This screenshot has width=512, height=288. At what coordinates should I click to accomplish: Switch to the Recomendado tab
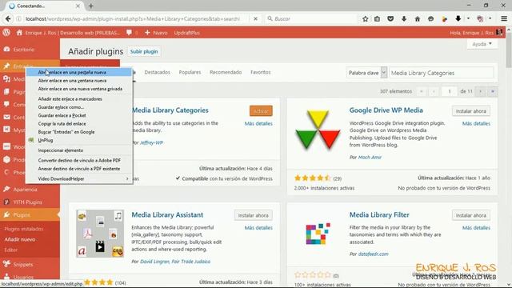point(226,72)
